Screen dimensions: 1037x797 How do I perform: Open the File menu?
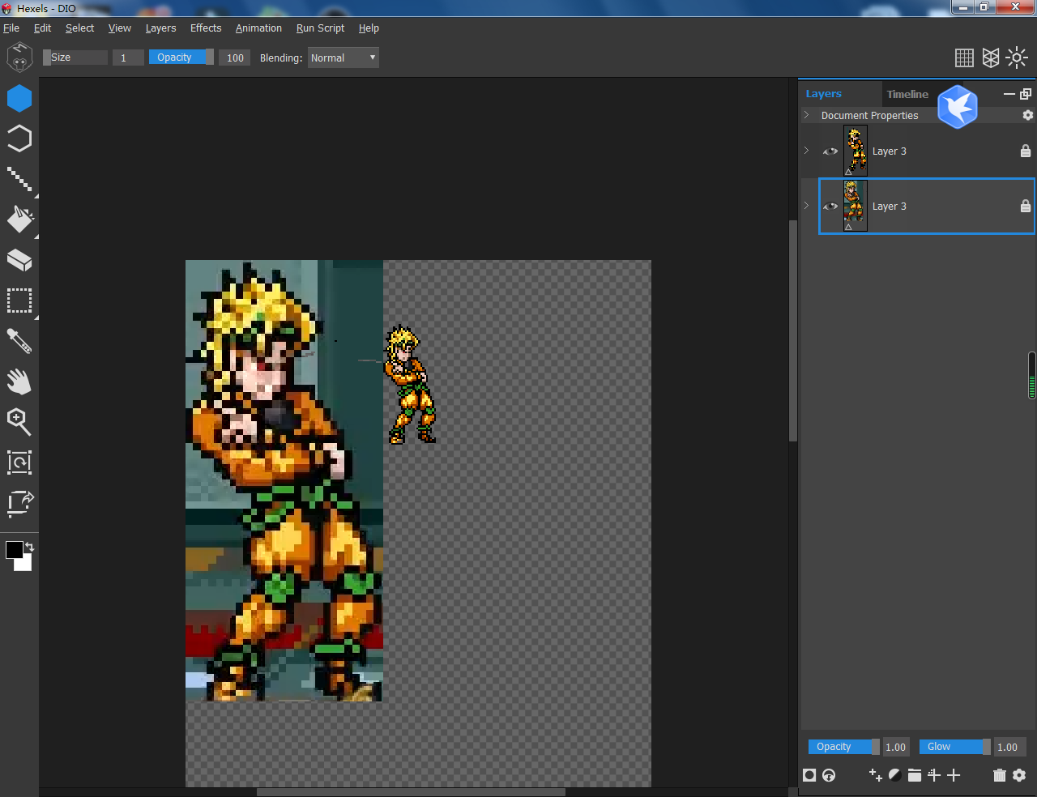[11, 28]
